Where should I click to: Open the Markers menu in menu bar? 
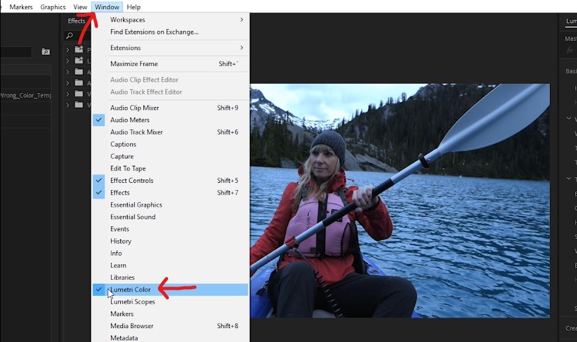[21, 7]
